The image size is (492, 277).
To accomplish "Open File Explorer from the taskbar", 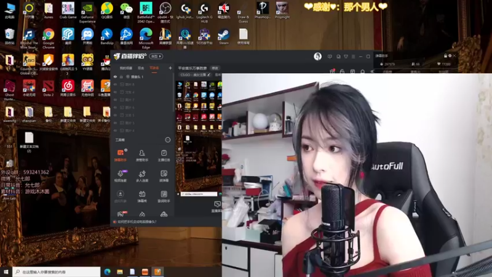I will coord(120,271).
